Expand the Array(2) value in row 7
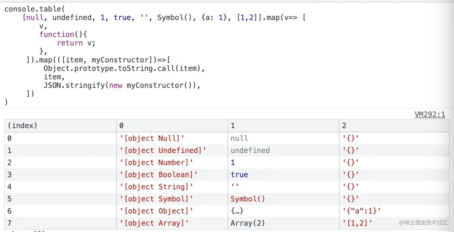Image resolution: width=454 pixels, height=232 pixels. point(248,223)
